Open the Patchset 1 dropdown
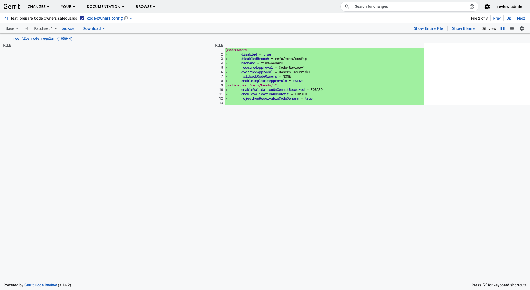The image size is (530, 290). tap(46, 28)
